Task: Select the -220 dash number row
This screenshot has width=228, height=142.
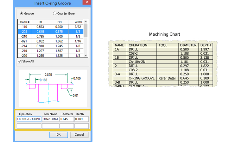Action: 51,55
